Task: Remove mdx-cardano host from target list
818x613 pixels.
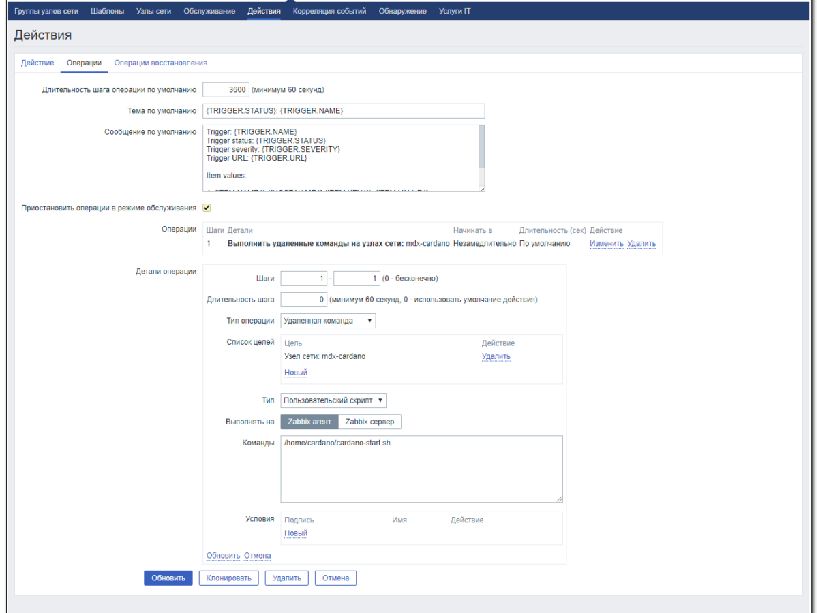Action: pyautogui.click(x=496, y=356)
